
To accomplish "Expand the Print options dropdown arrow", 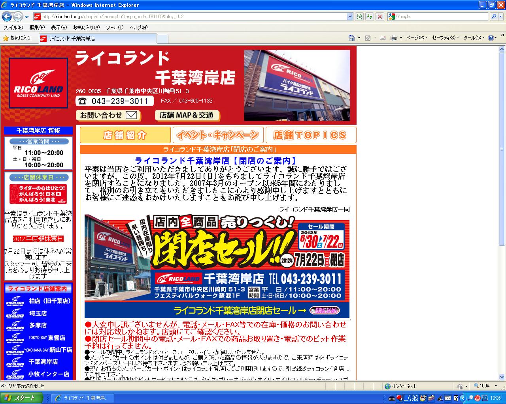I will (x=401, y=38).
